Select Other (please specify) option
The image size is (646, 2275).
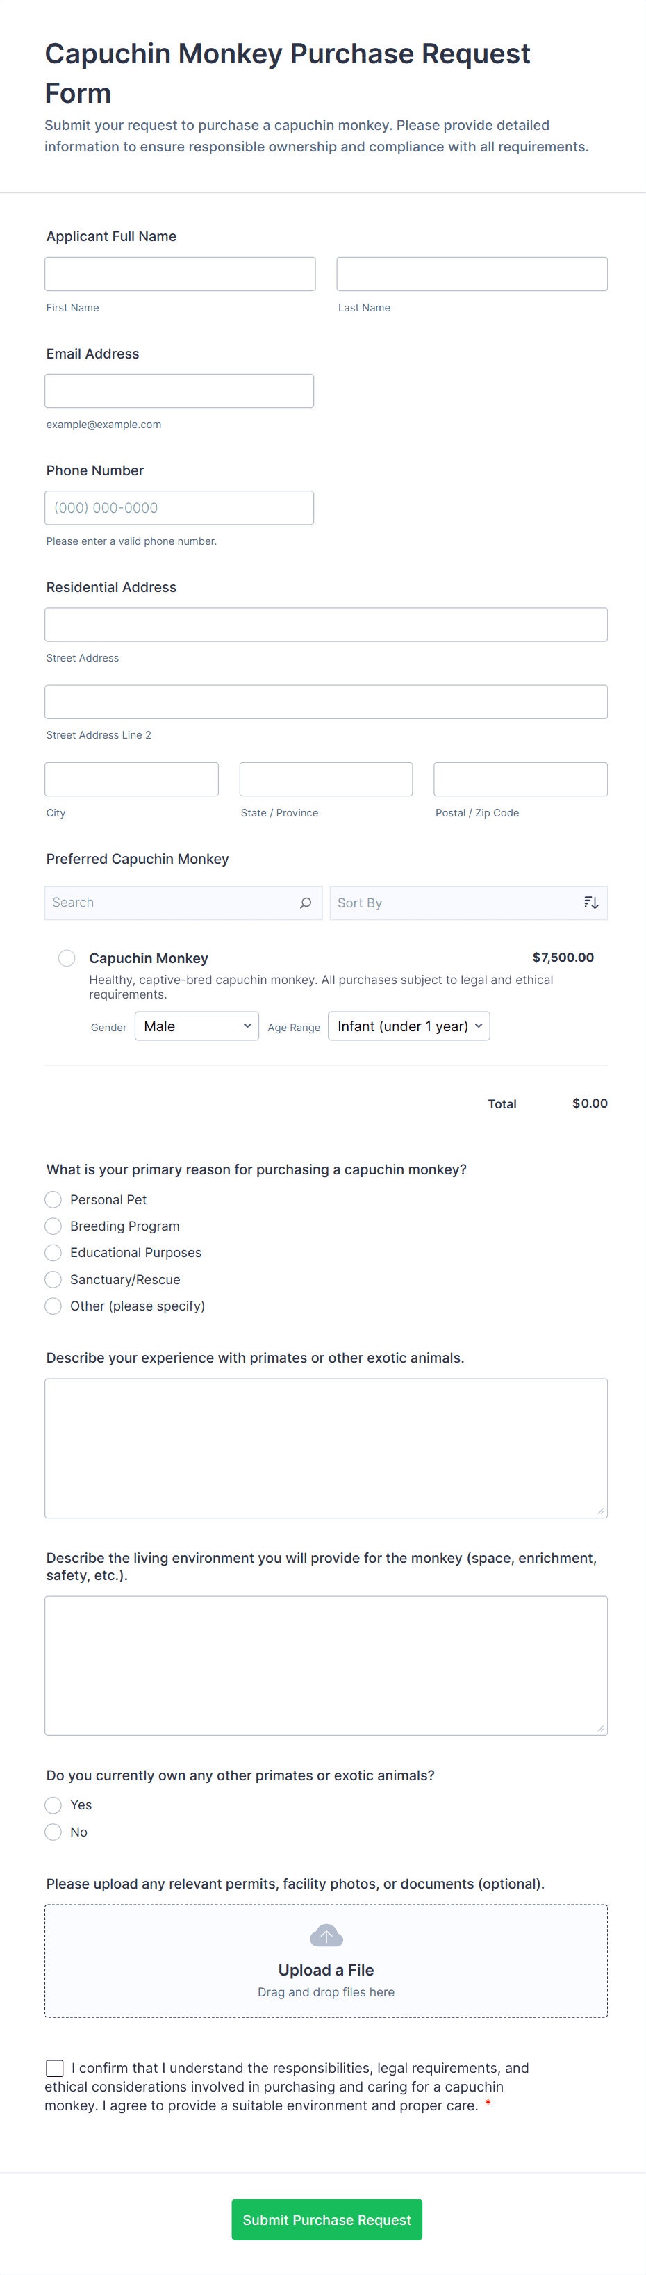coord(54,1305)
